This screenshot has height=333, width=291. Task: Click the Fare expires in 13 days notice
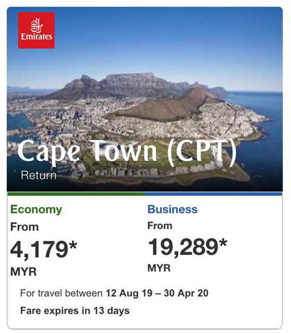pos(75,311)
